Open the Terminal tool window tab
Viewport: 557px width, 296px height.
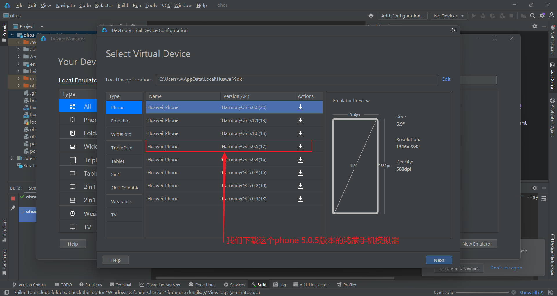coord(120,285)
